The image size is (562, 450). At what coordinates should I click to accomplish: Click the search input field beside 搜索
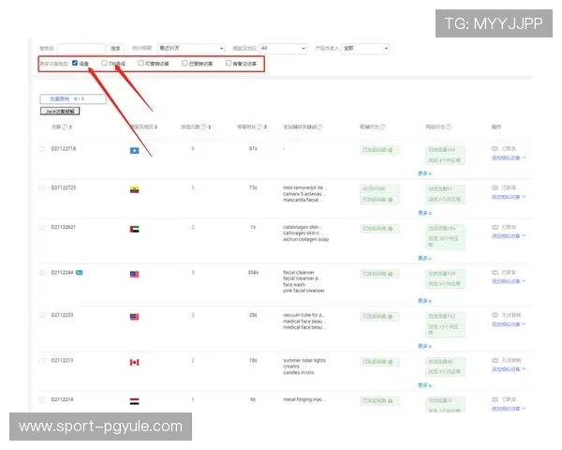tap(81, 48)
